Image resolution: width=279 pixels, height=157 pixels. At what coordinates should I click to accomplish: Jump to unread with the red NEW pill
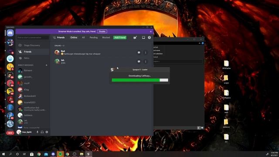click(x=10, y=133)
